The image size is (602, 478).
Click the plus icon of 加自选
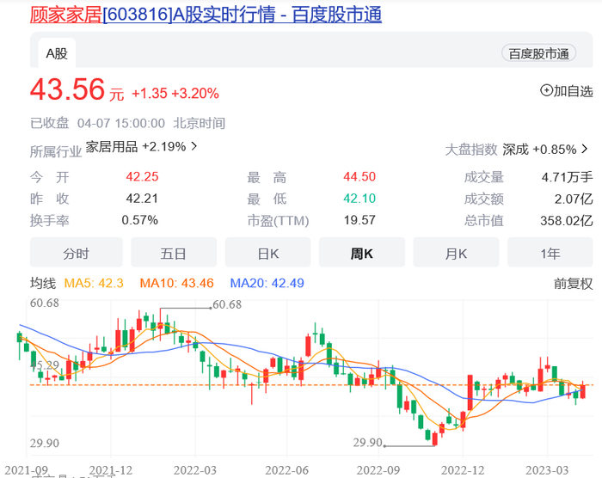(x=546, y=90)
